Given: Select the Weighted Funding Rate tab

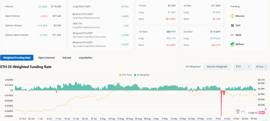Looking at the screenshot, I should click(17, 58).
